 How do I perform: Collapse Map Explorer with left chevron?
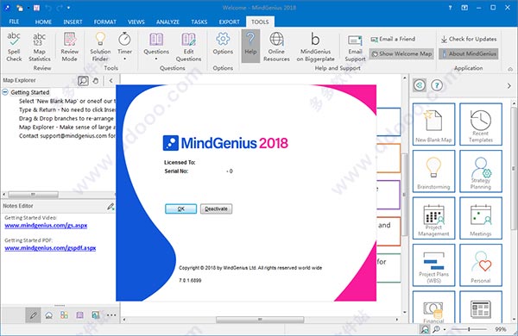click(x=111, y=80)
